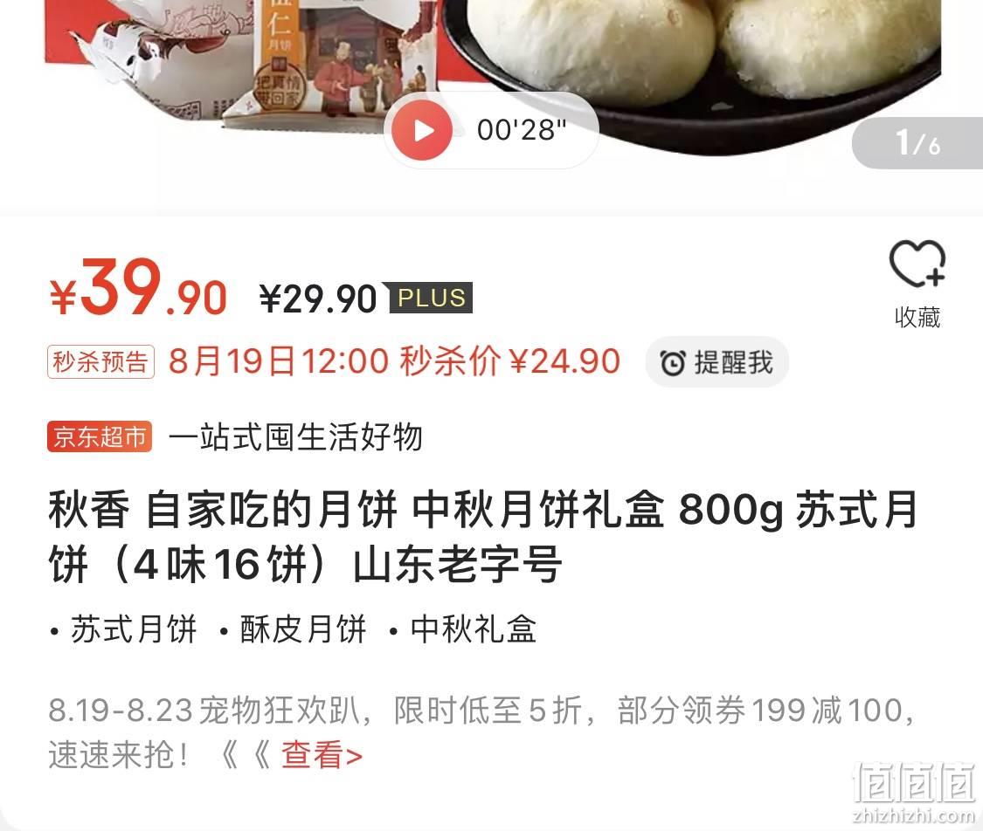The height and width of the screenshot is (831, 983).
Task: Select the 中秋礼盒 tag
Action: [x=474, y=628]
